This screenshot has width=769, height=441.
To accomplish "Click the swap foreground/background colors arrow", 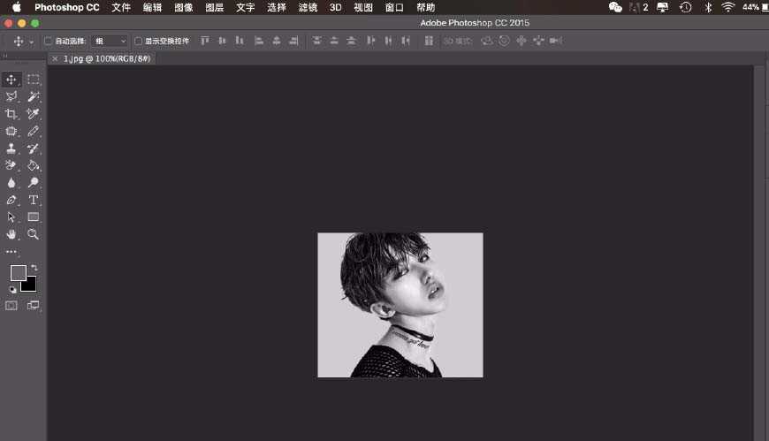I will tap(34, 267).
